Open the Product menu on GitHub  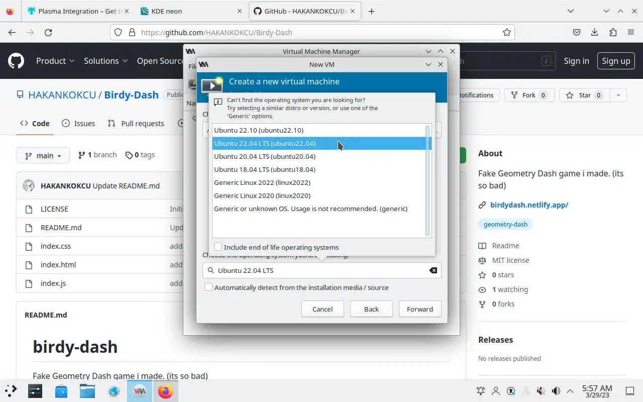click(x=55, y=61)
